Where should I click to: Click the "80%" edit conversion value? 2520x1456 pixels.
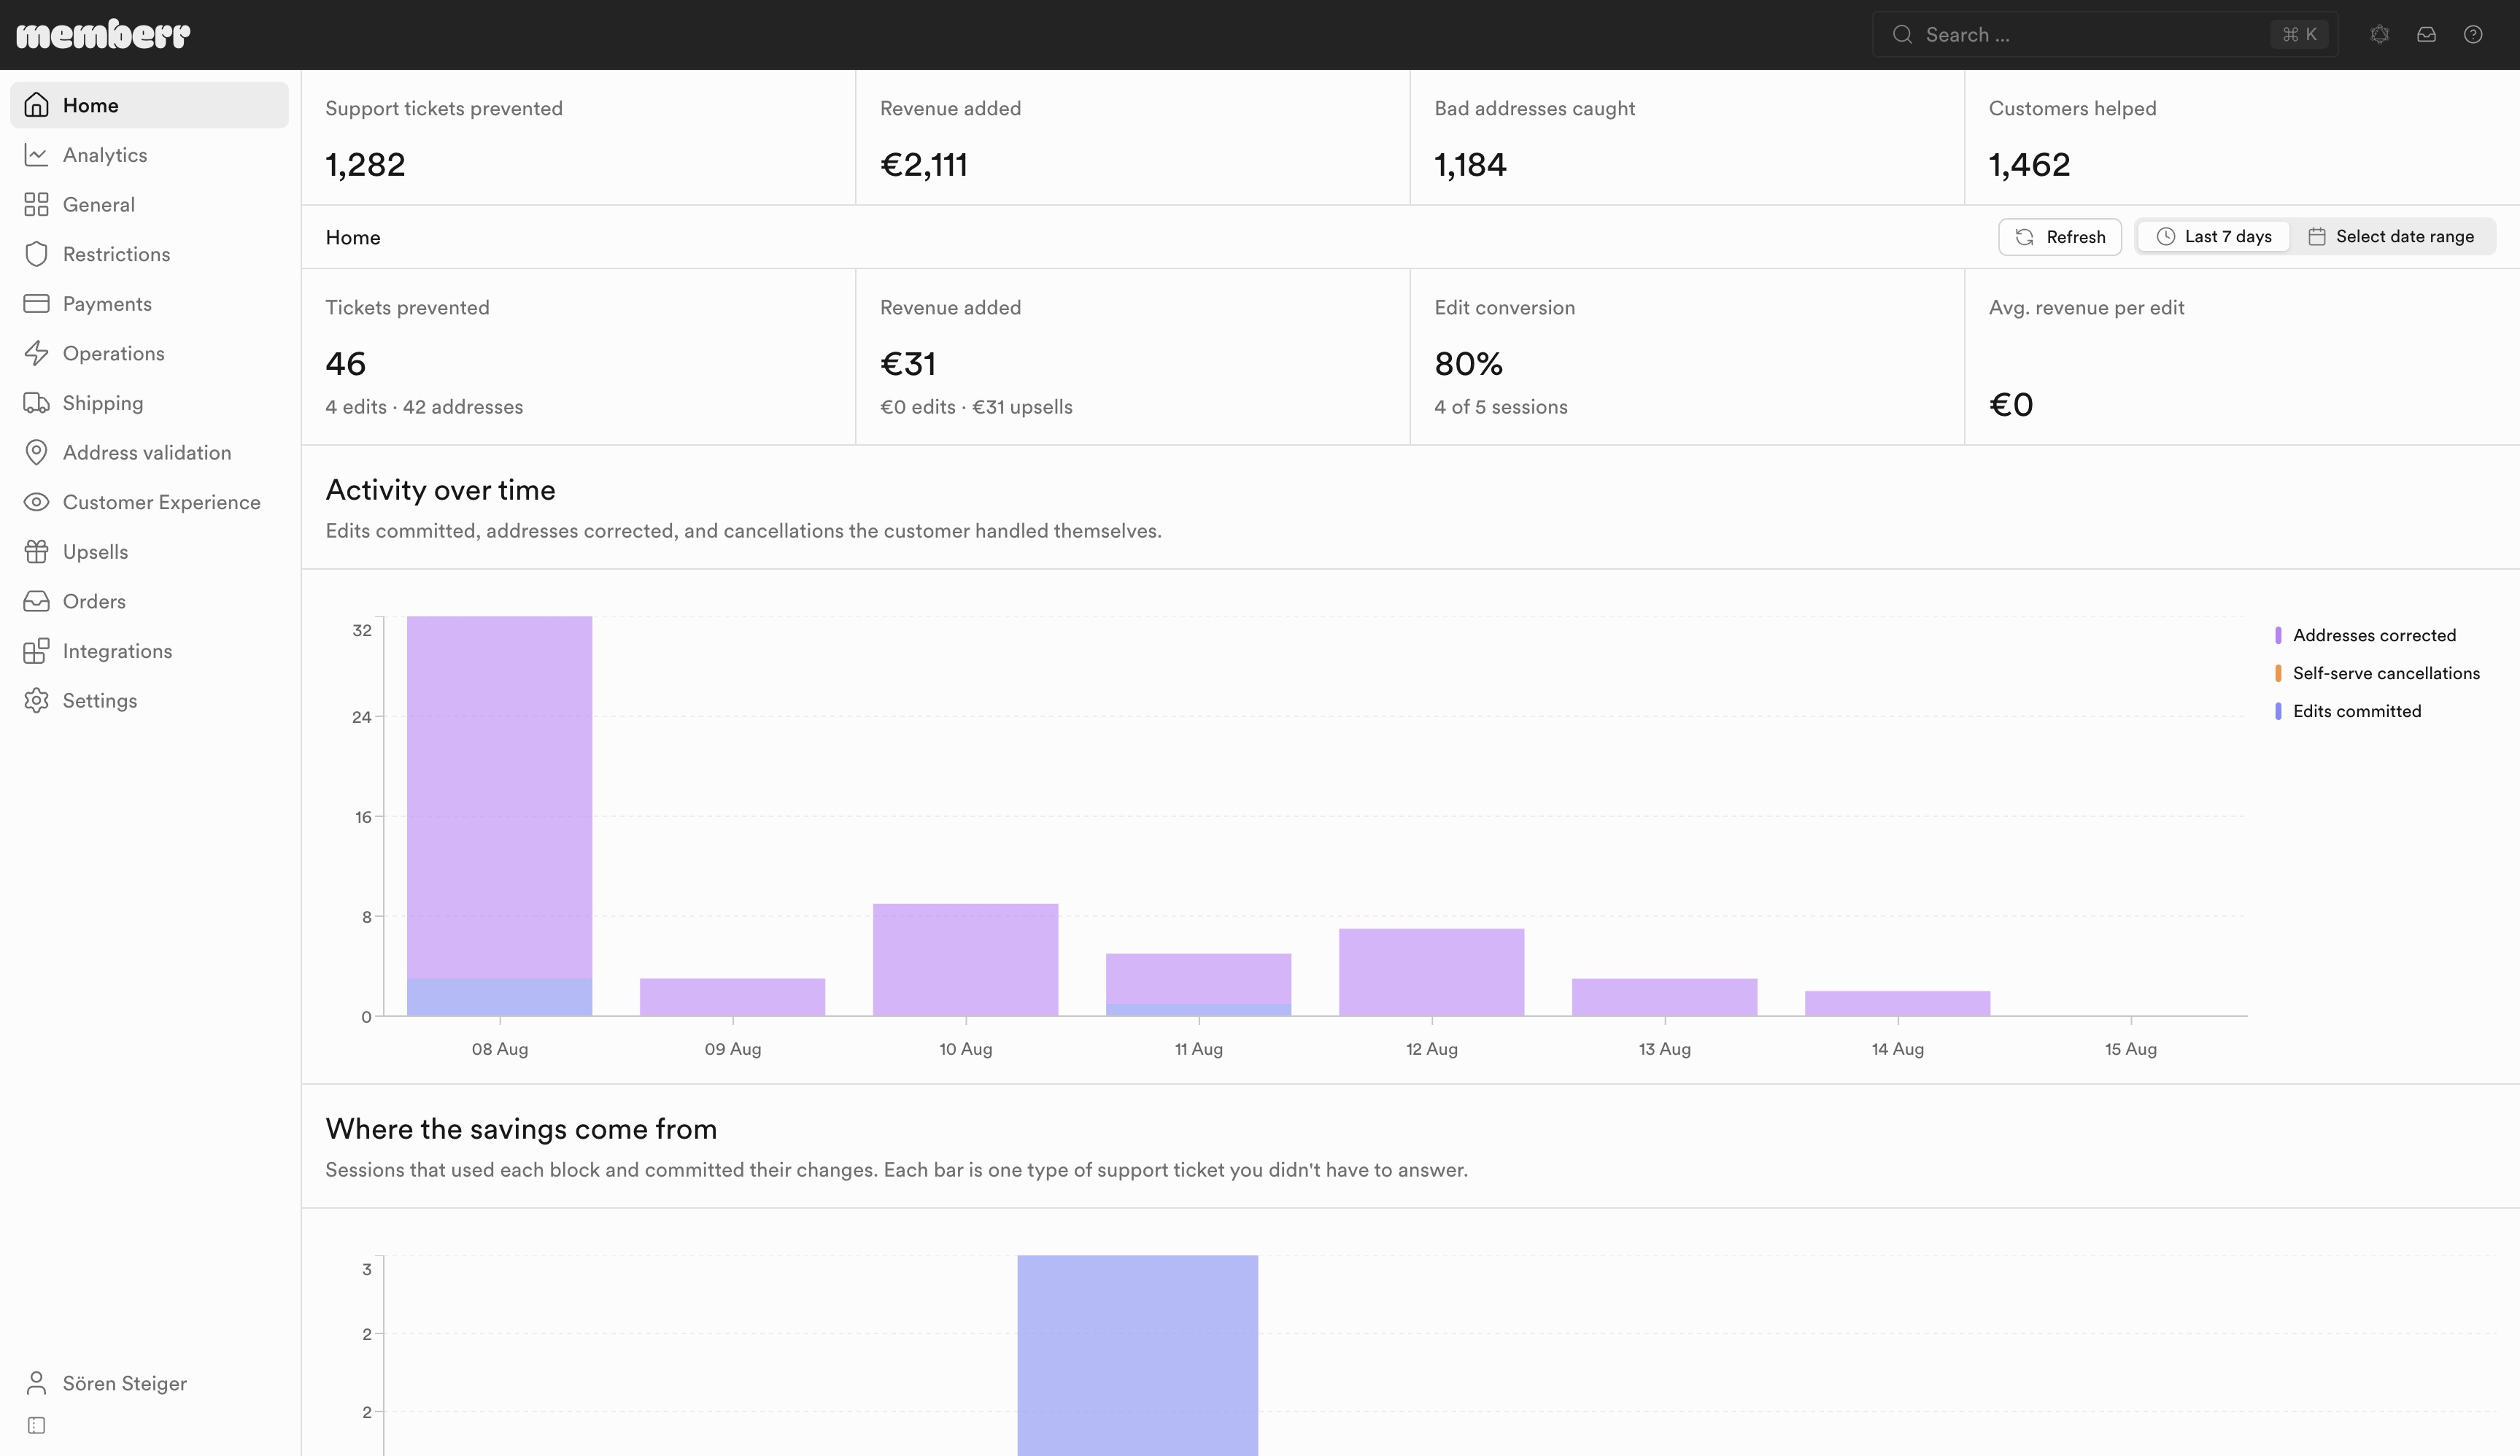pos(1469,364)
